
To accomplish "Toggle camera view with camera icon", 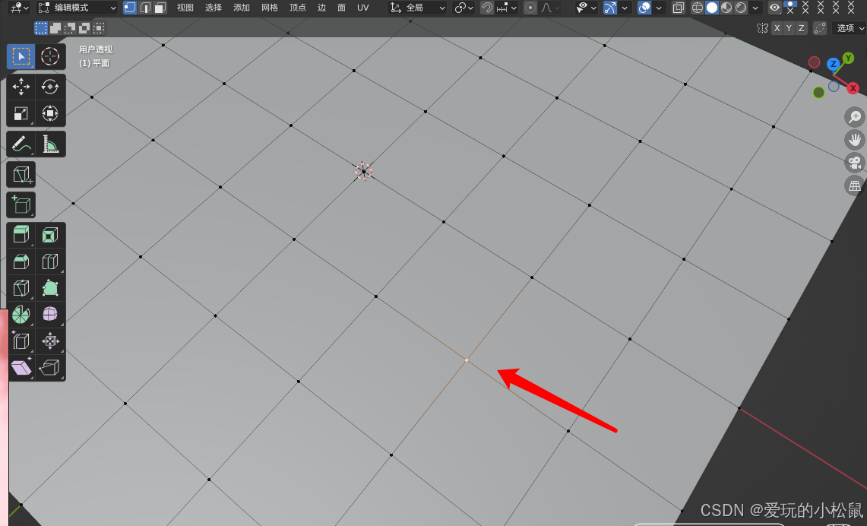I will (x=855, y=163).
